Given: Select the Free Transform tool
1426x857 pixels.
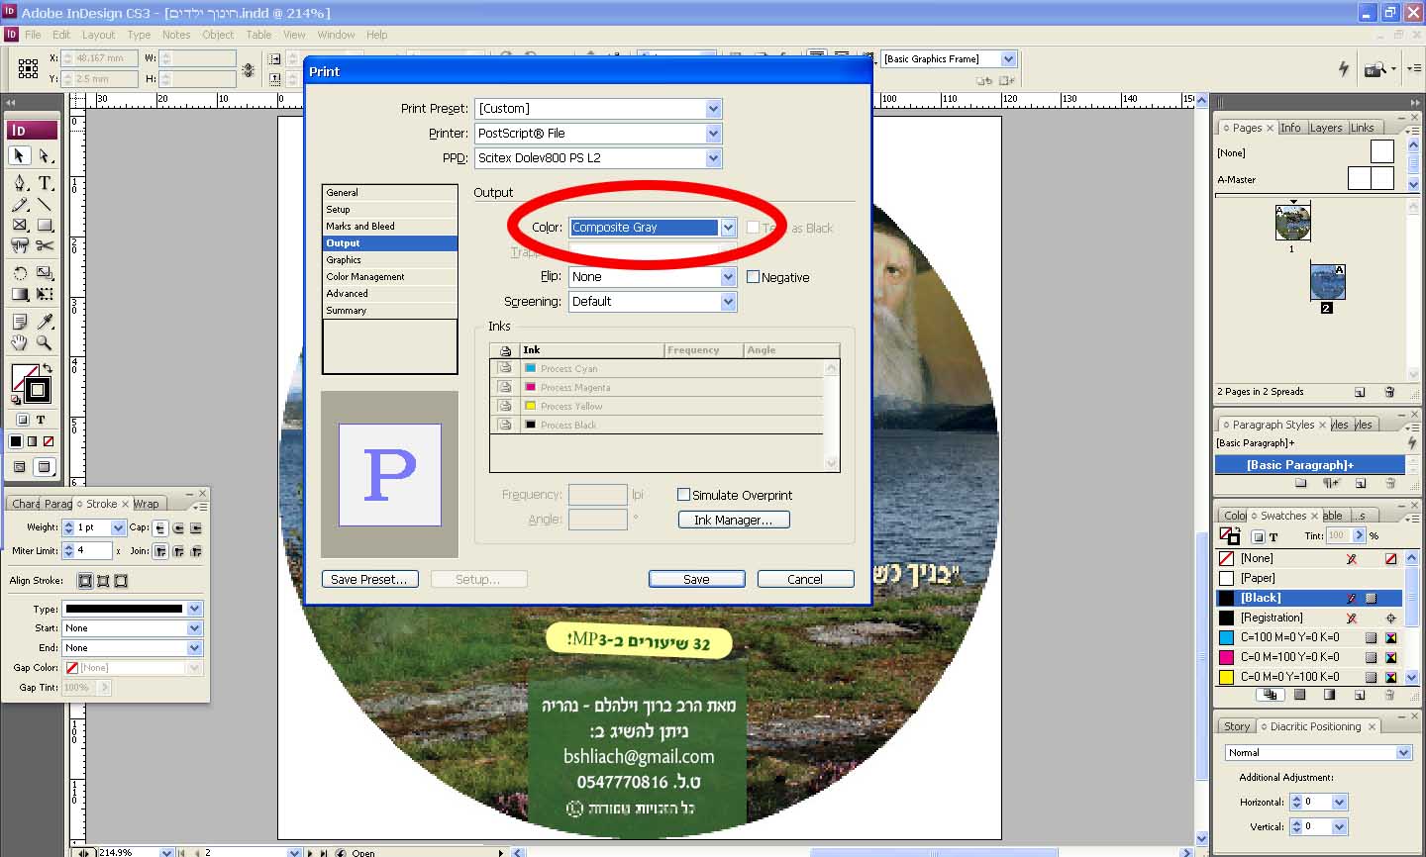Looking at the screenshot, I should coord(45,294).
